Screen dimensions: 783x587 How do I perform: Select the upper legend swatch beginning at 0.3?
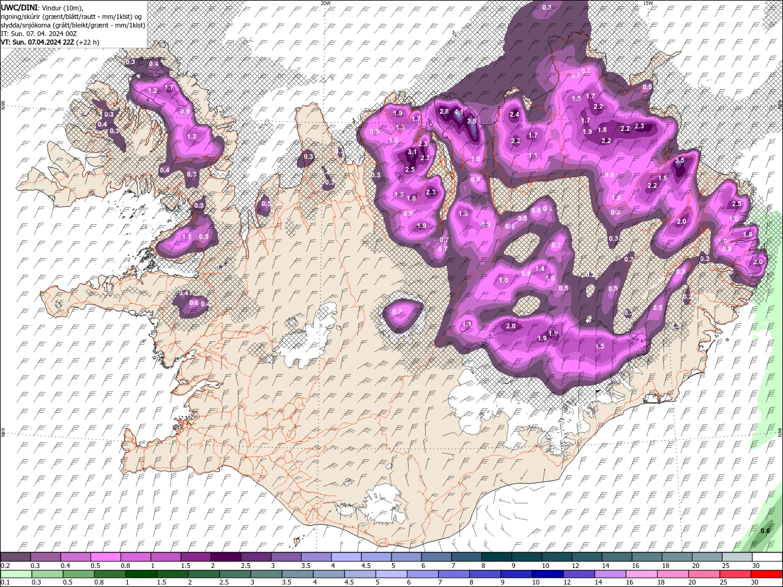tap(45, 557)
